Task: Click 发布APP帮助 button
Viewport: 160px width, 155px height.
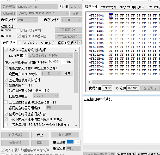Action: tap(126, 153)
